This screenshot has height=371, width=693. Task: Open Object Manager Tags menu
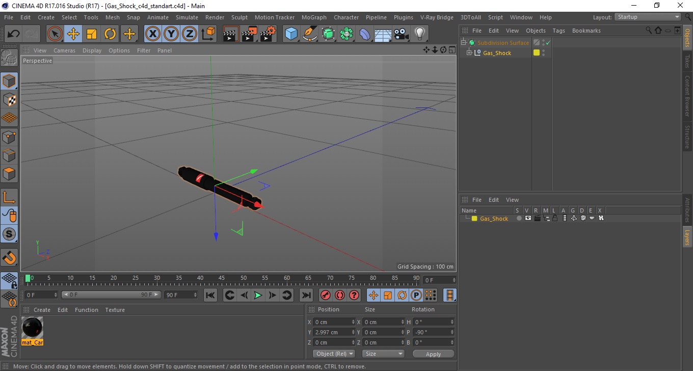pyautogui.click(x=558, y=31)
